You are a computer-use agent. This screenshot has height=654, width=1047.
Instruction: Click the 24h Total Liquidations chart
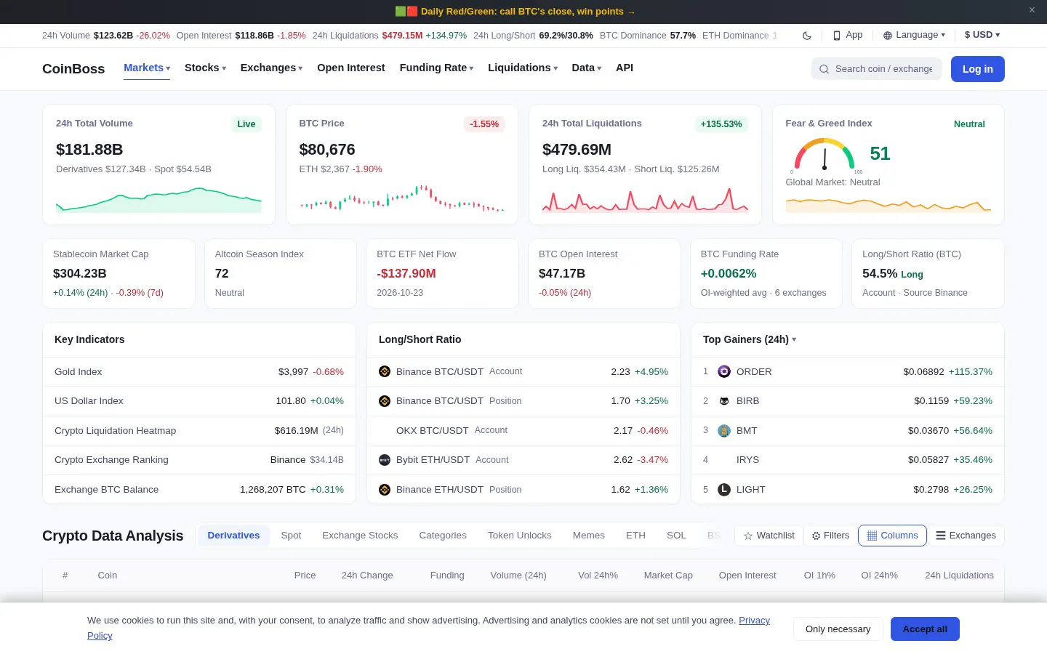coord(645,199)
